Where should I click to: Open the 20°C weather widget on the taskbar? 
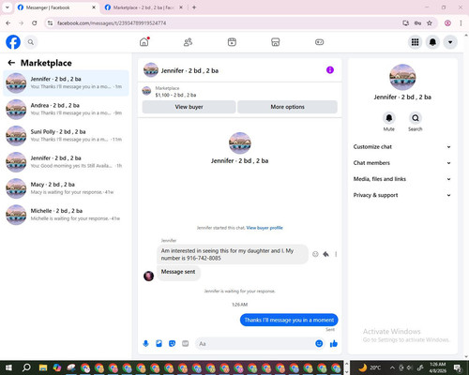click(x=370, y=367)
